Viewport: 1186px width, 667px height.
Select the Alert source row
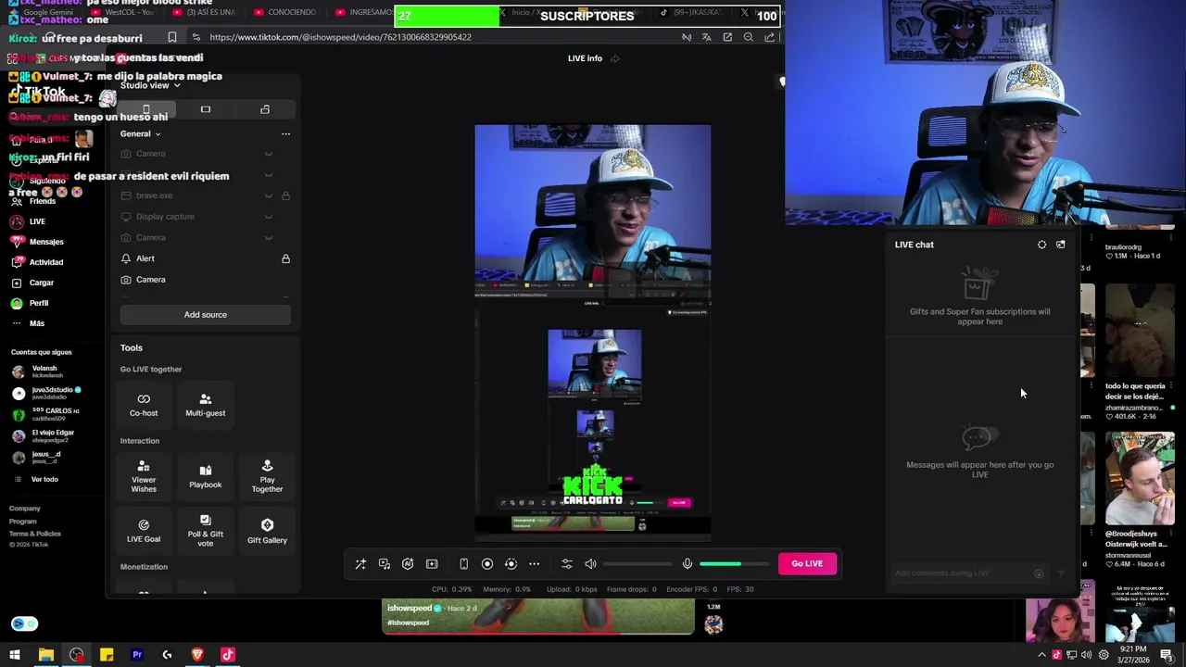point(205,258)
